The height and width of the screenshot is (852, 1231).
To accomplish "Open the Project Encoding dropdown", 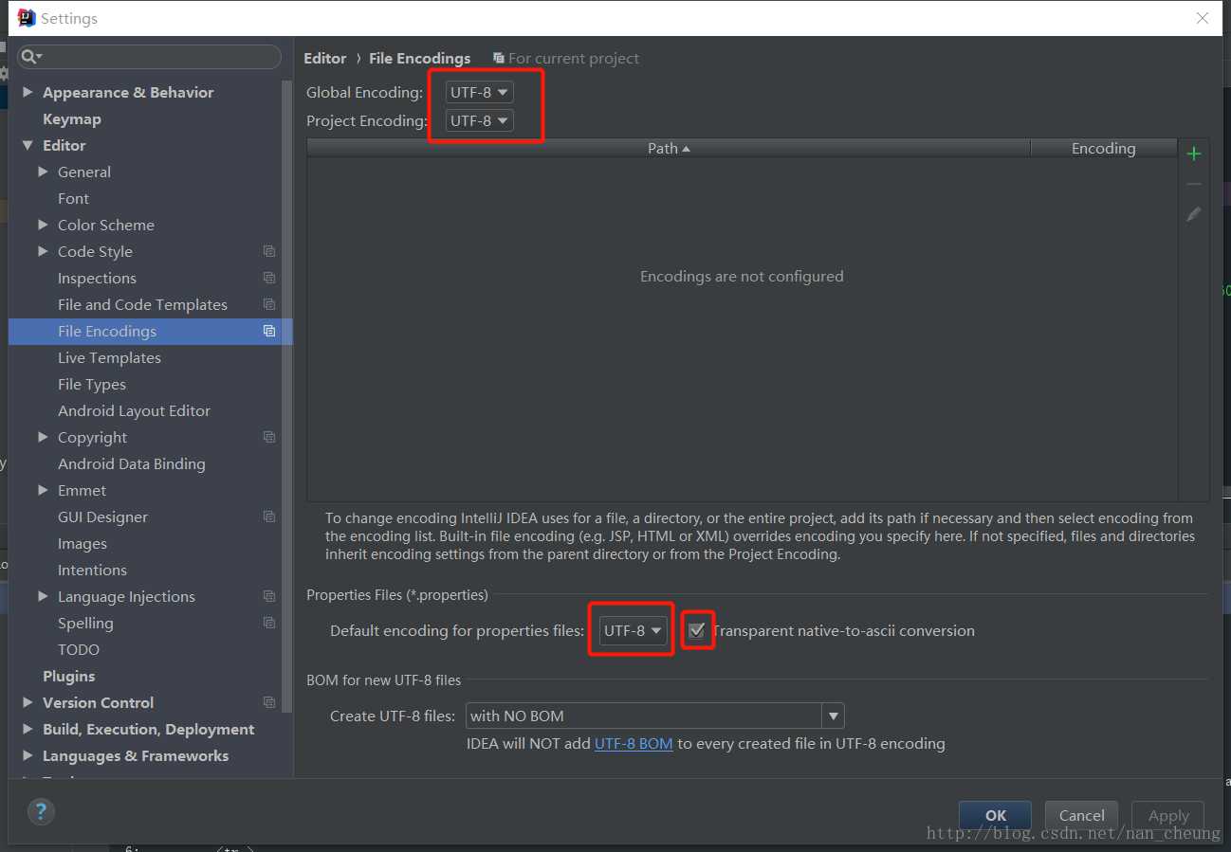I will click(x=479, y=120).
